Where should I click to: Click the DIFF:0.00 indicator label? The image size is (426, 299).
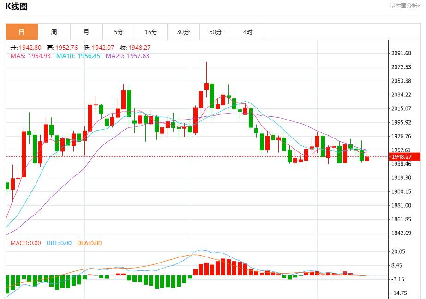pyautogui.click(x=59, y=243)
